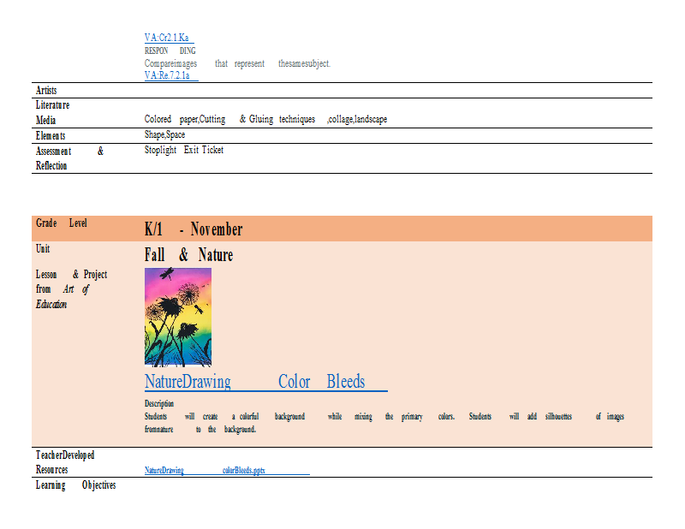Click the 'RESPON DING' heading text

[x=170, y=51]
